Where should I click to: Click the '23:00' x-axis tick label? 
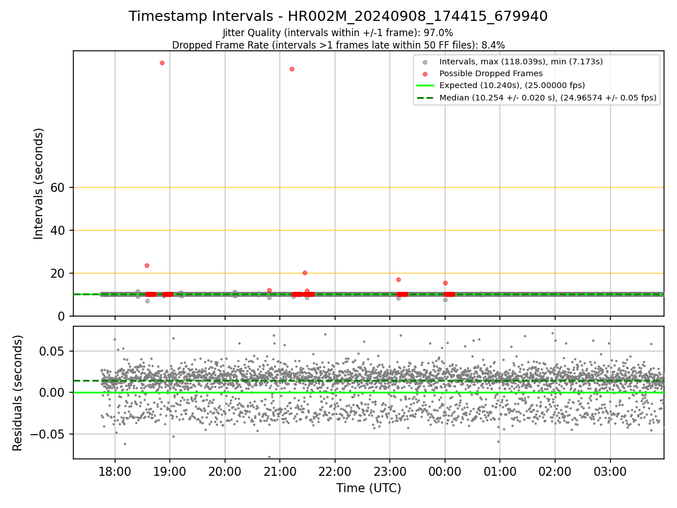[390, 471]
